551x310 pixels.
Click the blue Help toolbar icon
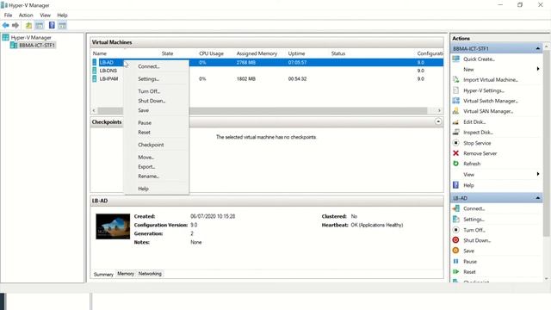coord(52,25)
